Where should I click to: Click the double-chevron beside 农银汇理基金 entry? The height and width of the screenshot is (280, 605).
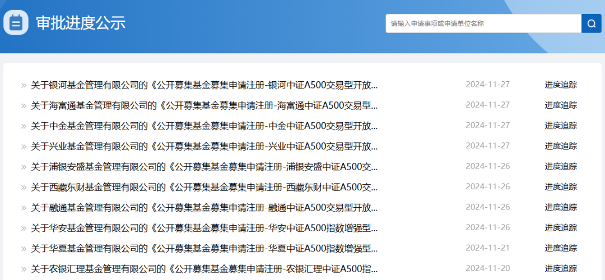tap(24, 269)
